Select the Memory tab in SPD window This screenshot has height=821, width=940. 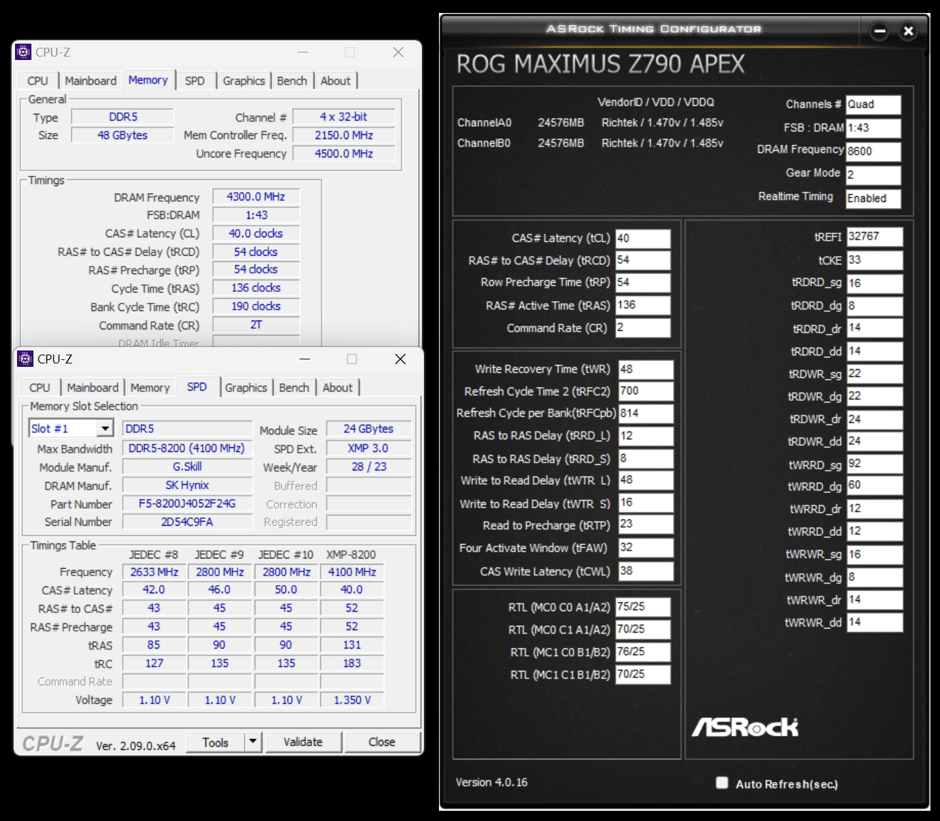[x=150, y=387]
